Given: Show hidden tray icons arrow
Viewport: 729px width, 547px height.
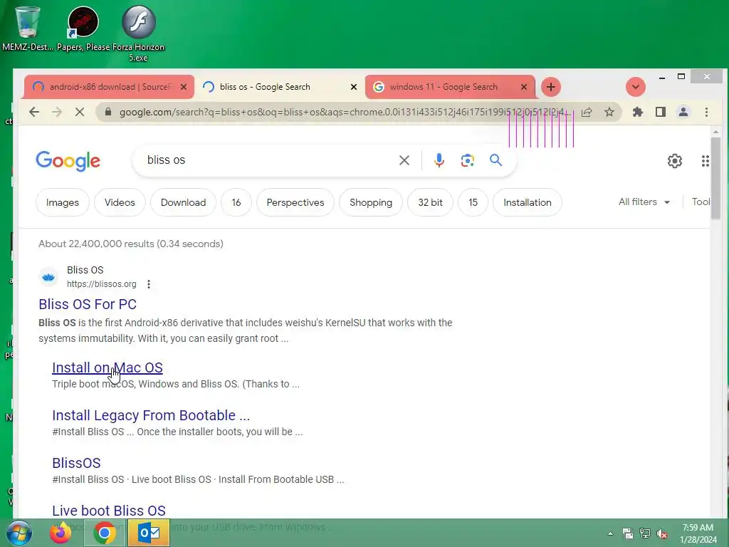Looking at the screenshot, I should pyautogui.click(x=610, y=533).
